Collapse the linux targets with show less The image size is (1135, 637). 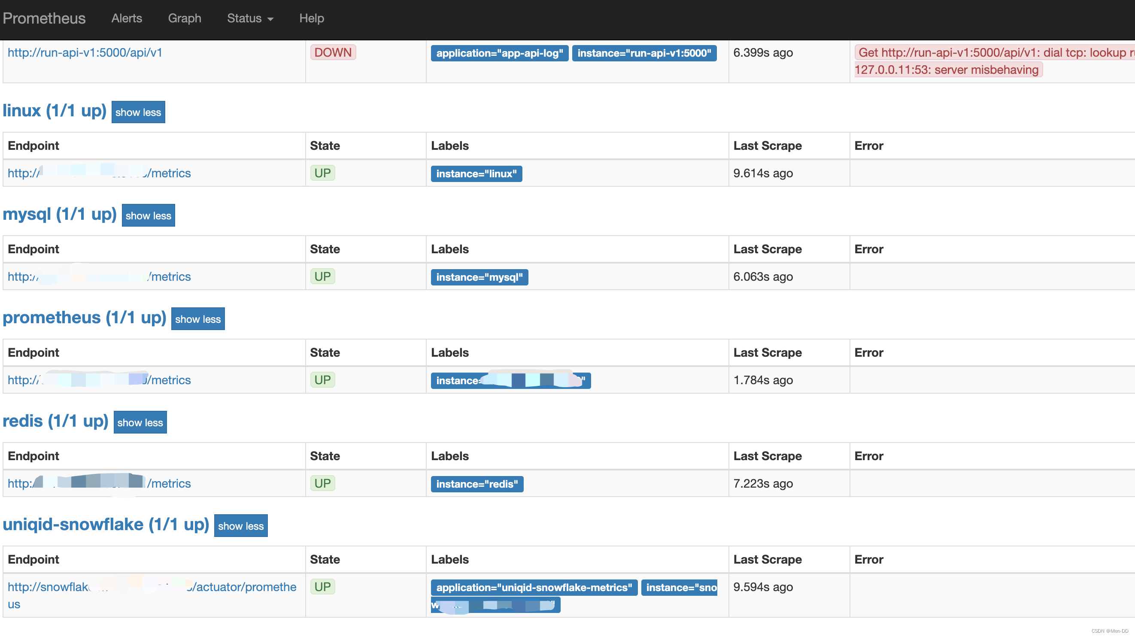pos(138,112)
